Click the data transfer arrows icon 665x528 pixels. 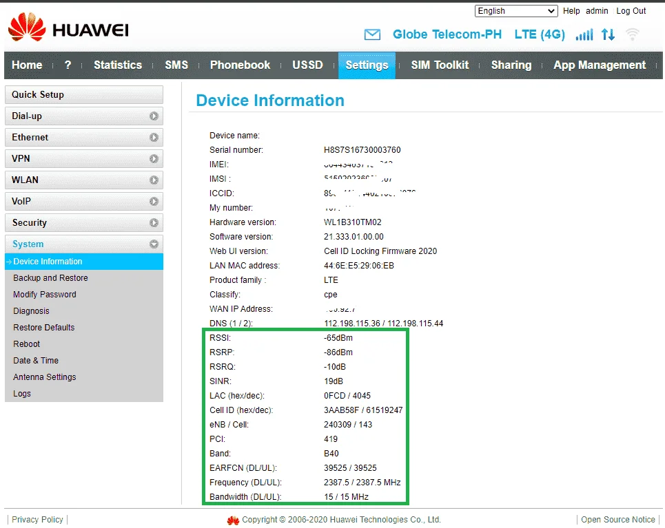pos(608,34)
